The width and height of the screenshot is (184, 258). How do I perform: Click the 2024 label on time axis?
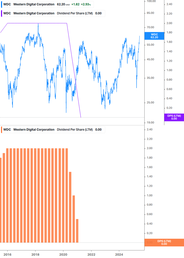coord(119,255)
